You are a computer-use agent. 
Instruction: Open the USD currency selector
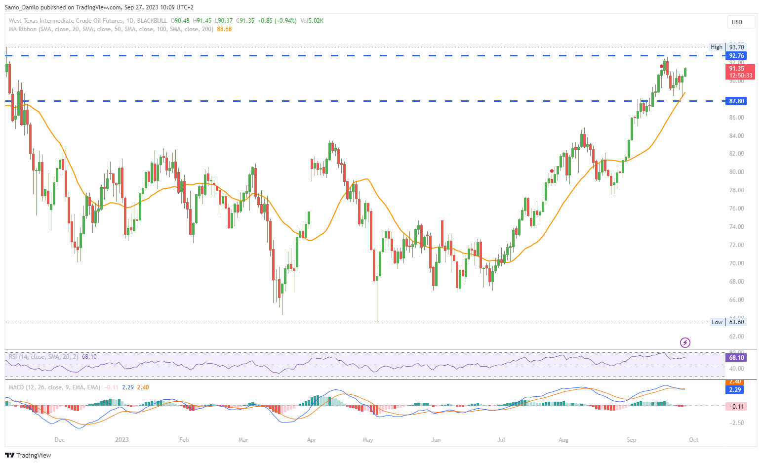coord(740,22)
